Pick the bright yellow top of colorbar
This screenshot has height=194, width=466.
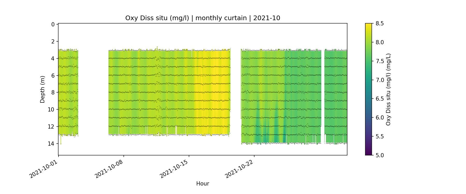(x=368, y=25)
